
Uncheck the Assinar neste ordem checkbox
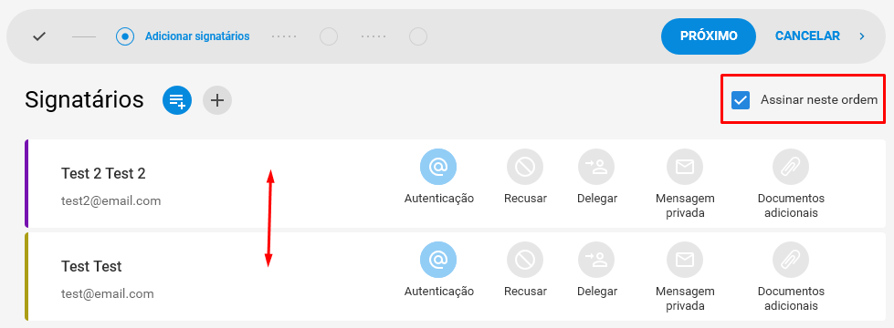coord(741,100)
